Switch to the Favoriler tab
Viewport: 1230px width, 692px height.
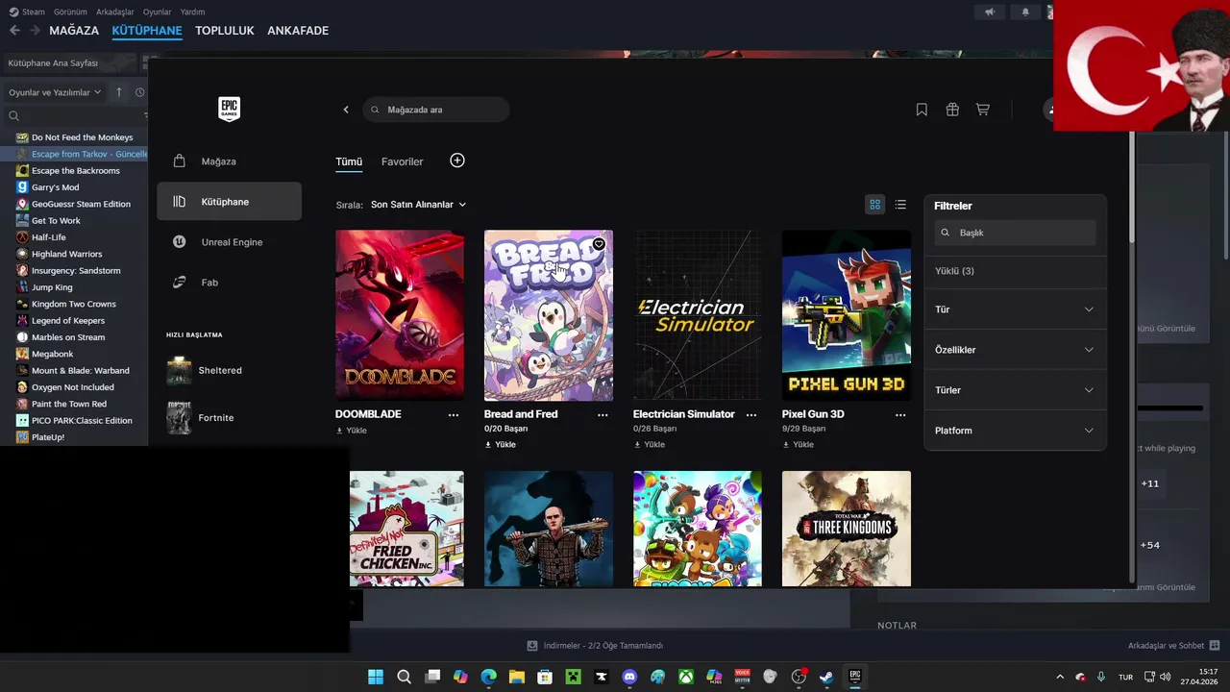[x=402, y=161]
